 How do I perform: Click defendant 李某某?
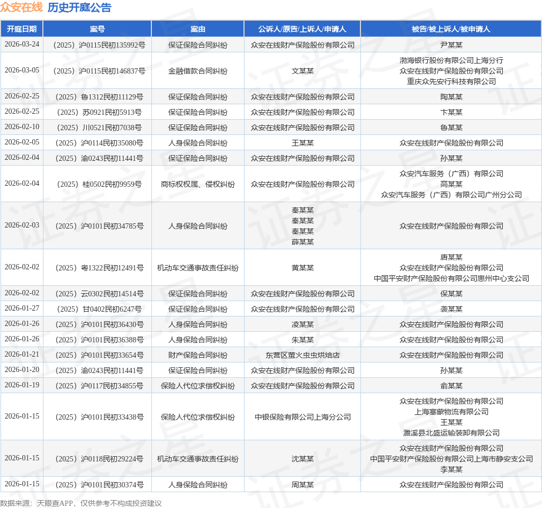coord(451,470)
